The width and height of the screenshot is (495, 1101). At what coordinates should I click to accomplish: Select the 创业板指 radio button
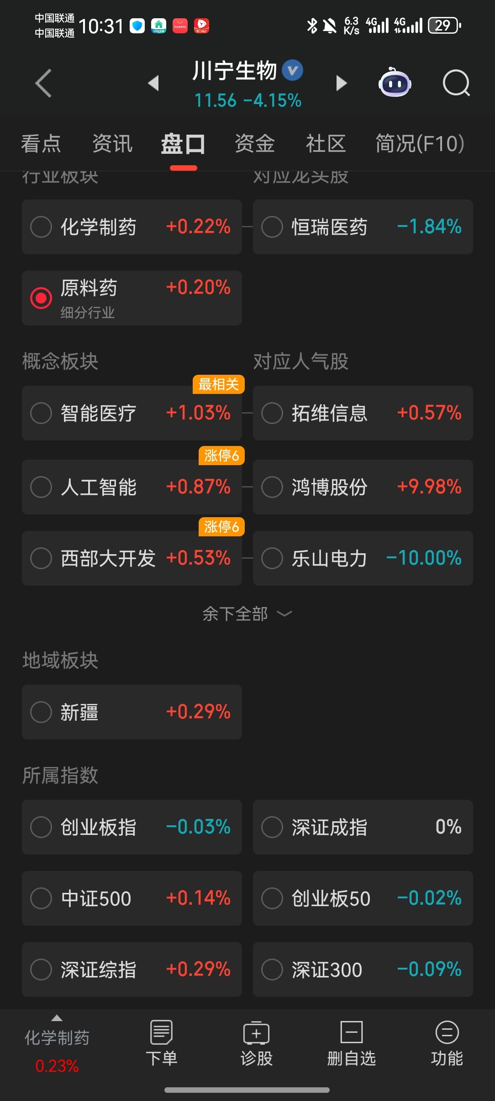41,827
